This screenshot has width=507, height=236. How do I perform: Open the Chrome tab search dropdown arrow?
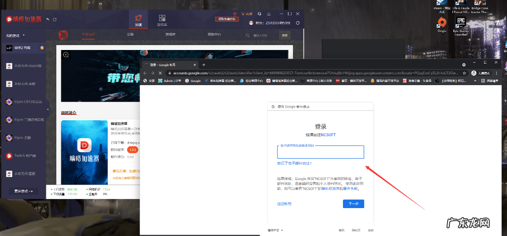[x=464, y=65]
